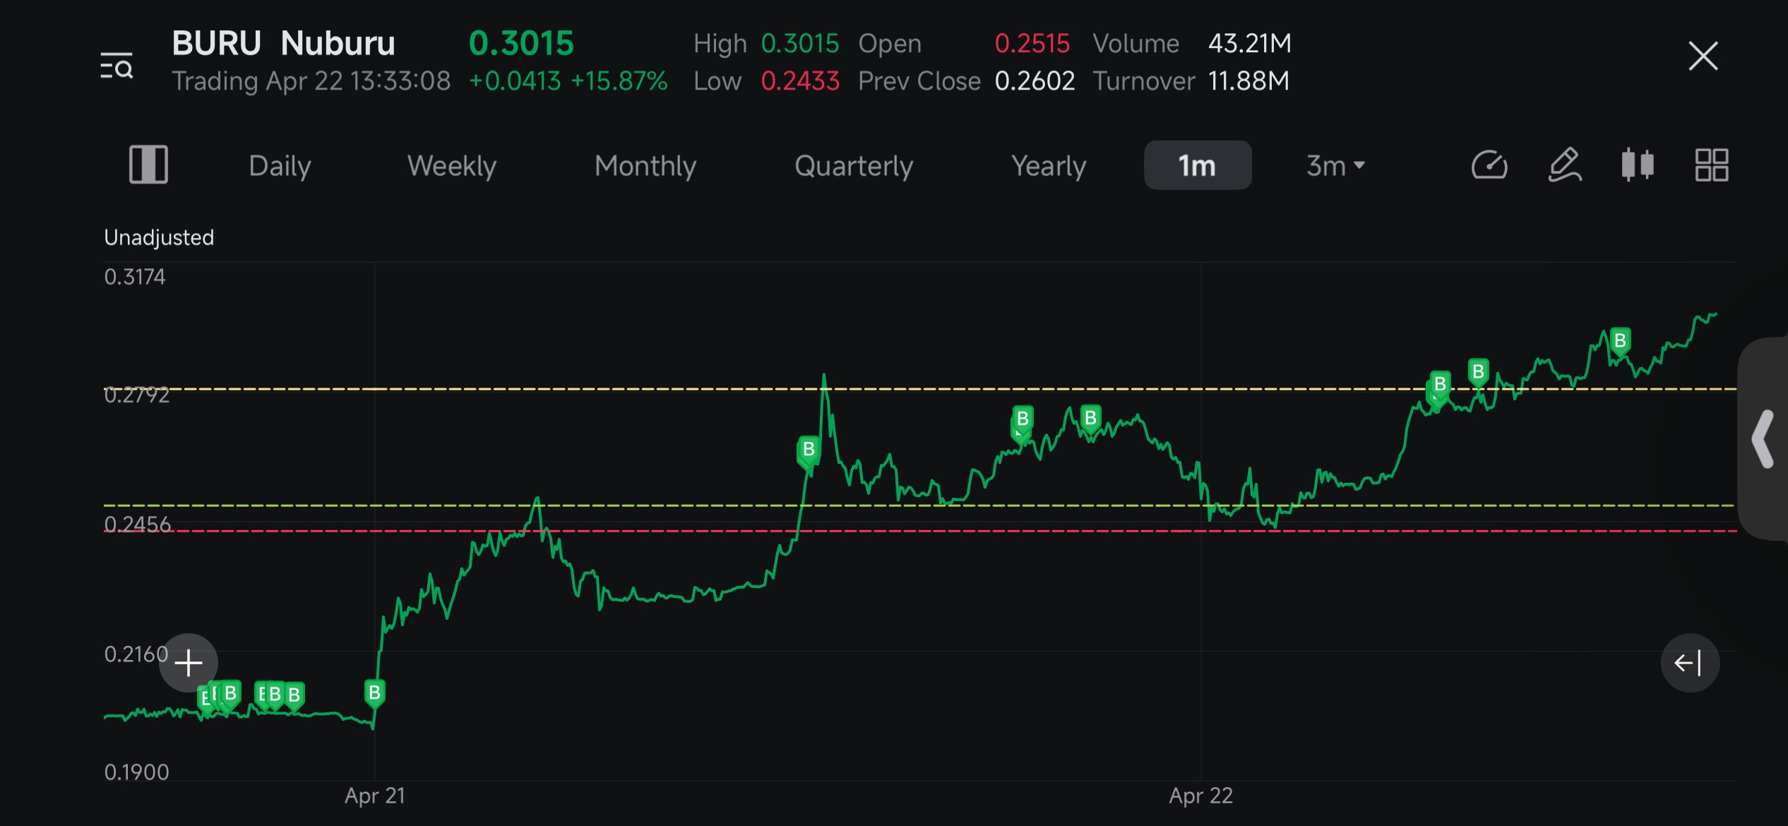Toggle the split panel layout icon

148,164
